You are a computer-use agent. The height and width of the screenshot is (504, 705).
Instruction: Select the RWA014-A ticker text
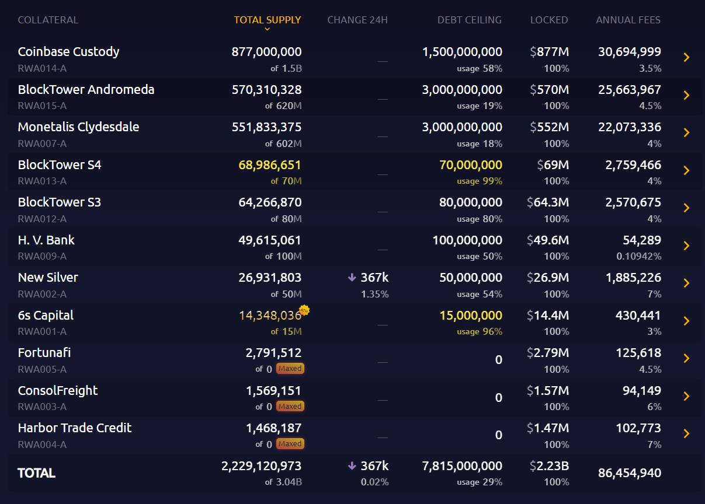(42, 68)
